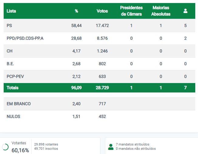Click PS vote count 17.472
The image size is (198, 154).
102,25
